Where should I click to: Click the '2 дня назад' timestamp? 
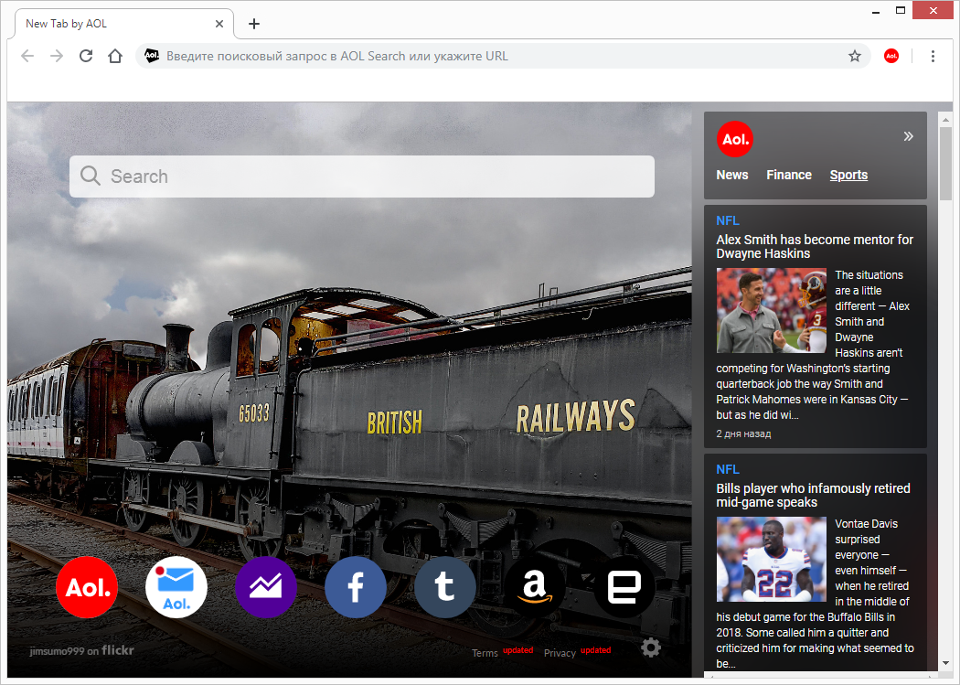click(x=743, y=434)
